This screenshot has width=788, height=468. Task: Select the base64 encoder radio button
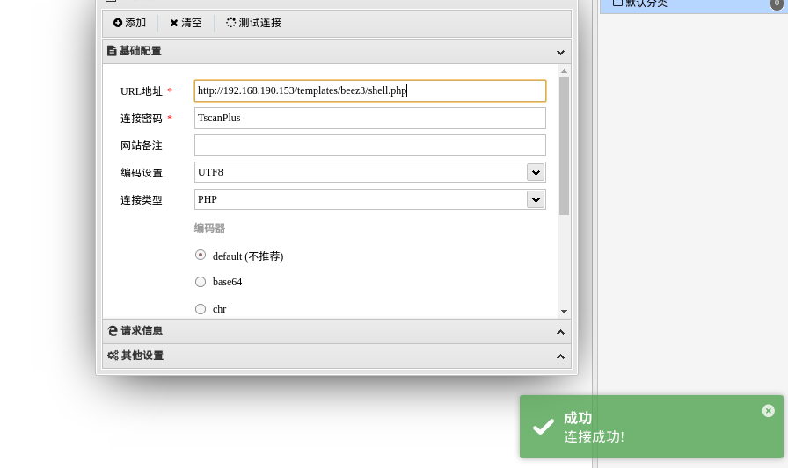201,282
